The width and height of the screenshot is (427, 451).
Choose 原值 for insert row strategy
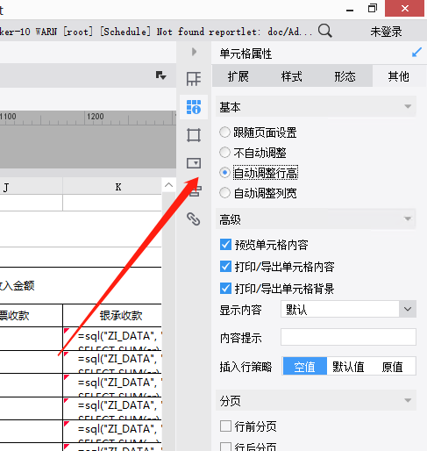click(393, 366)
